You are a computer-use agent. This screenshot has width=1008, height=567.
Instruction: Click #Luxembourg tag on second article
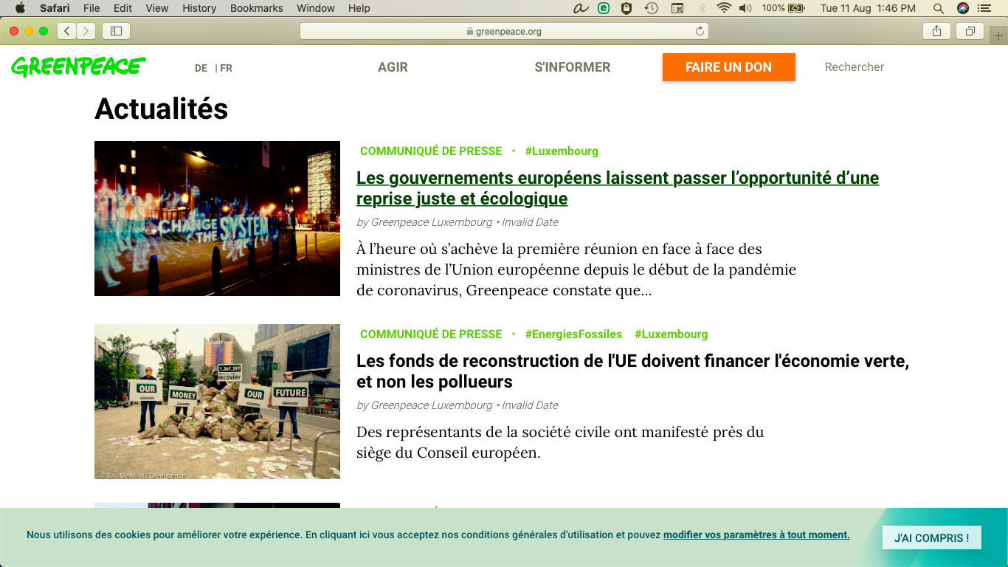pos(671,334)
